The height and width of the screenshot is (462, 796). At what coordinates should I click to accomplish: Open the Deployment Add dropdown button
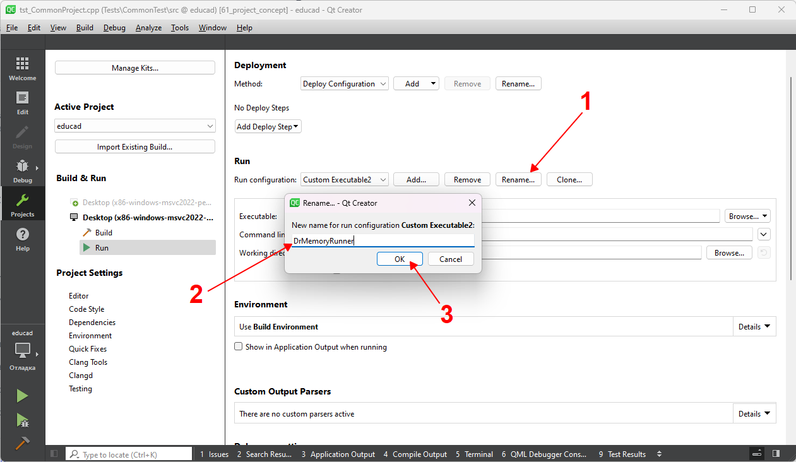coord(416,83)
